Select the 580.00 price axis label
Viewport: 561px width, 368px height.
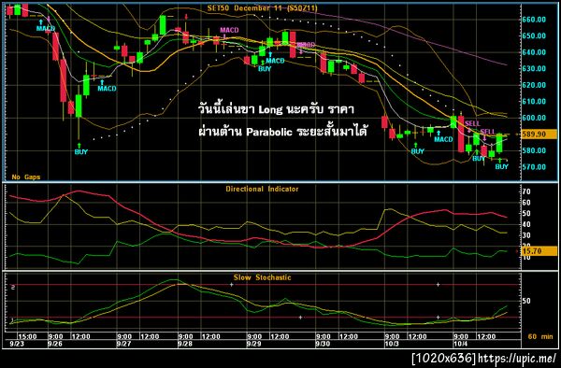point(534,150)
